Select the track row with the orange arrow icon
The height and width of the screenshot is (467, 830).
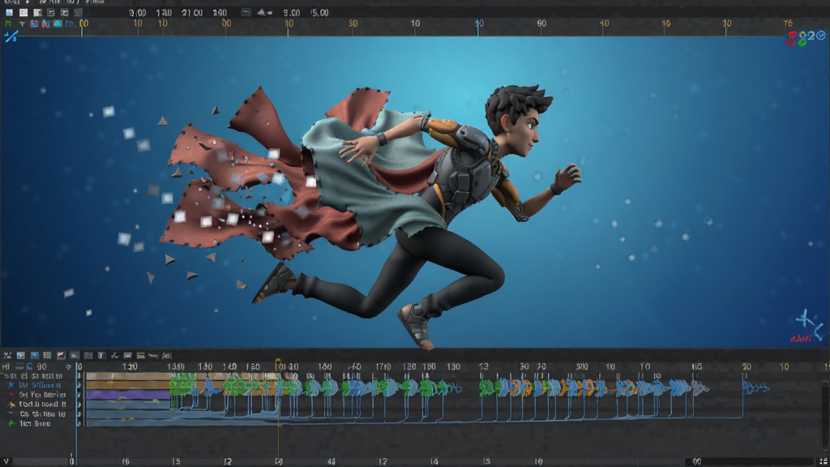38,404
